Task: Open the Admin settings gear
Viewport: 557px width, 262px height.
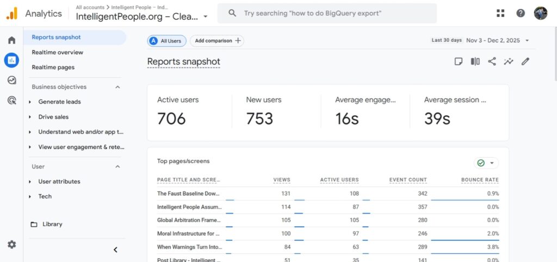Action: coord(11,245)
